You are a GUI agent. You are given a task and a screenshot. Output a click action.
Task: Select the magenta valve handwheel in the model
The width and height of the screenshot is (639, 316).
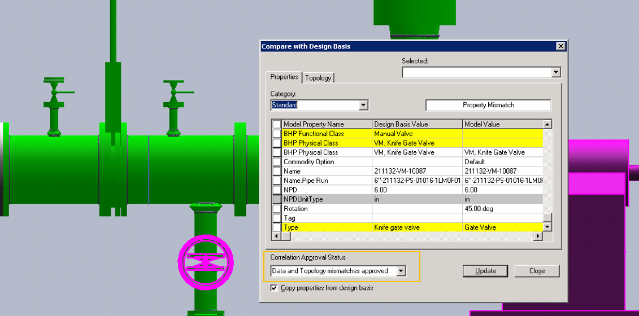[205, 261]
